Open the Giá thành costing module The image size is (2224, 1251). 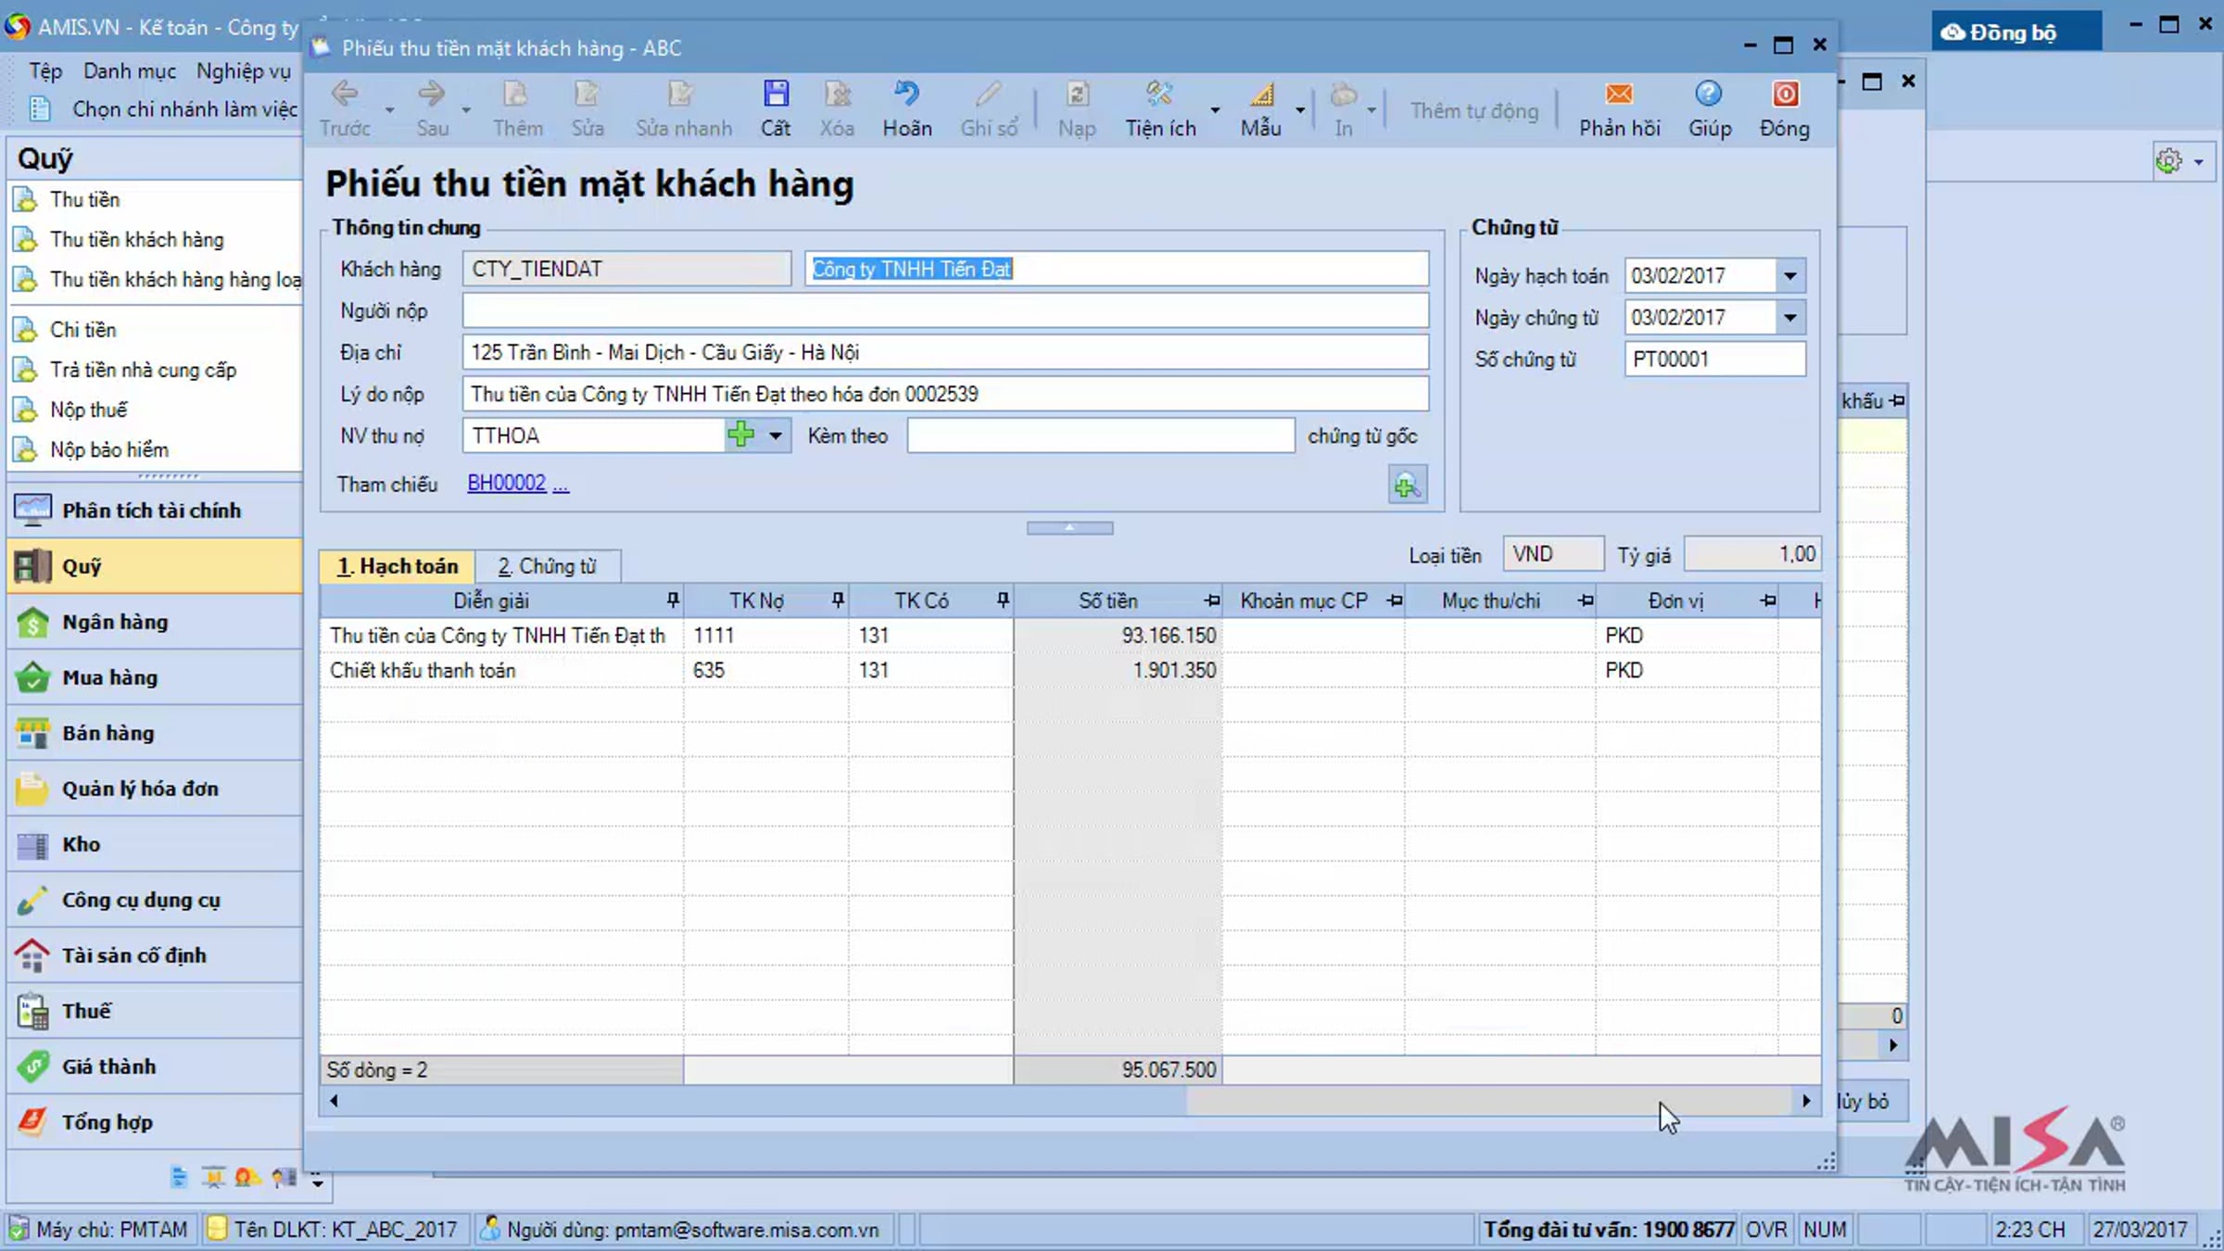tap(155, 1067)
